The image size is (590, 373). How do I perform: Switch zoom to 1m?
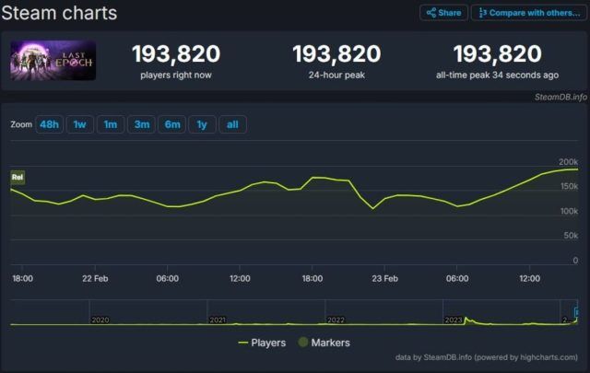pos(111,124)
